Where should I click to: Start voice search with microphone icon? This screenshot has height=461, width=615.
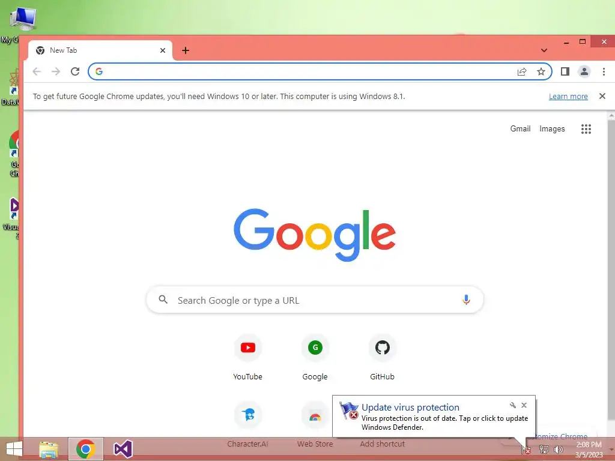(466, 300)
